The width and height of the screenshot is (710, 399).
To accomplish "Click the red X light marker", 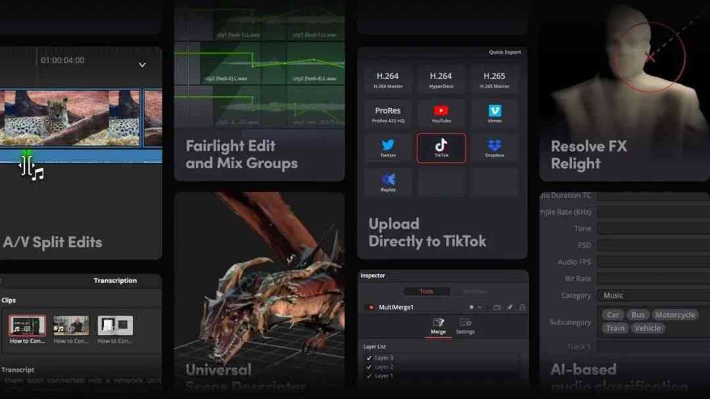I will [651, 58].
